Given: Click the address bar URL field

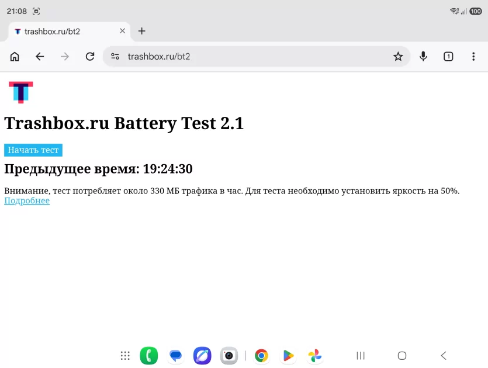Looking at the screenshot, I should click(257, 56).
